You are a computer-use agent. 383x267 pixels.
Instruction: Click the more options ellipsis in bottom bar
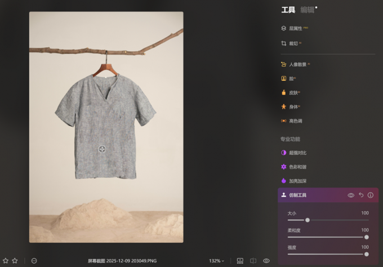[34, 261]
